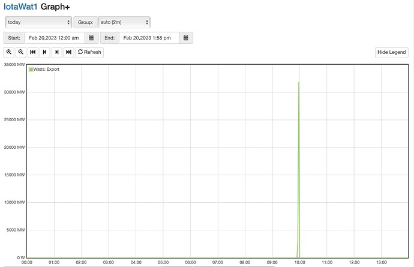This screenshot has height=267, width=414.
Task: Edit the Start date field
Action: coord(55,38)
